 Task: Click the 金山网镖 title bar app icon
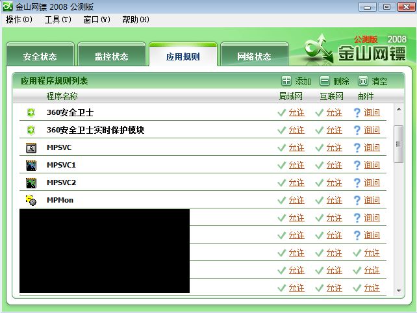(7, 6)
